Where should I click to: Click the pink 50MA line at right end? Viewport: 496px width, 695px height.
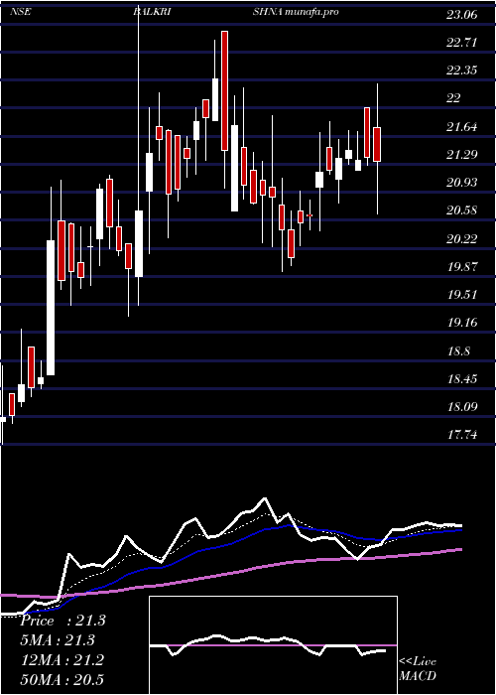pos(459,549)
